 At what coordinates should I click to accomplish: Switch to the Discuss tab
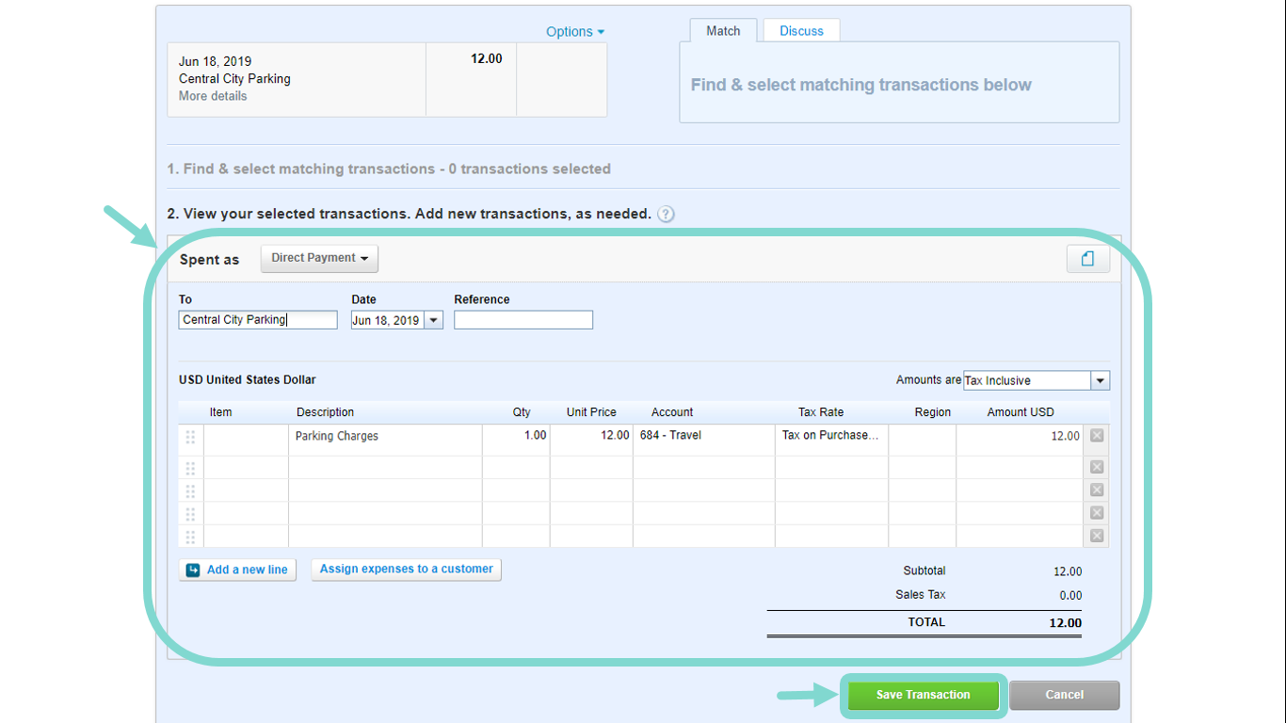pos(801,31)
